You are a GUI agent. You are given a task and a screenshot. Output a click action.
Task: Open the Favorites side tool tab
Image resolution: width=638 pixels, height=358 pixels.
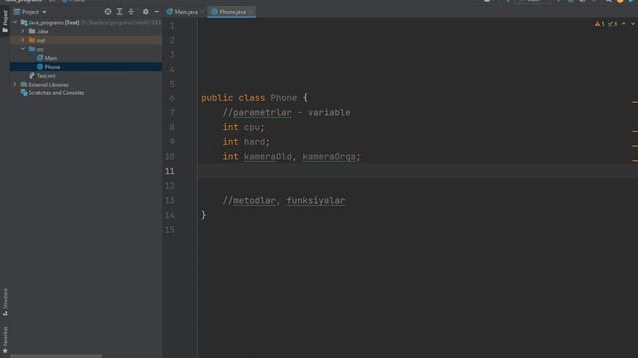point(5,340)
